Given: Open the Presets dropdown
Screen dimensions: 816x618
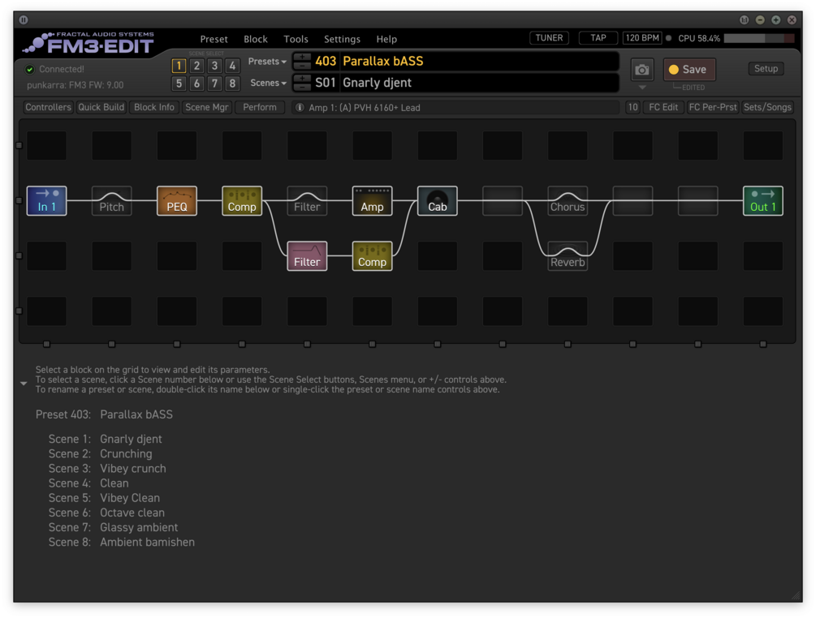Looking at the screenshot, I should [x=267, y=62].
